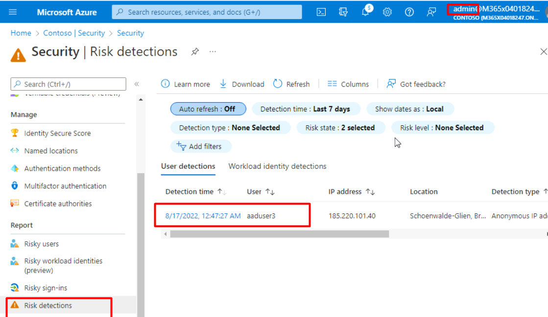This screenshot has width=548, height=317.
Task: Click the table scrollbar left arrow
Action: (x=166, y=234)
